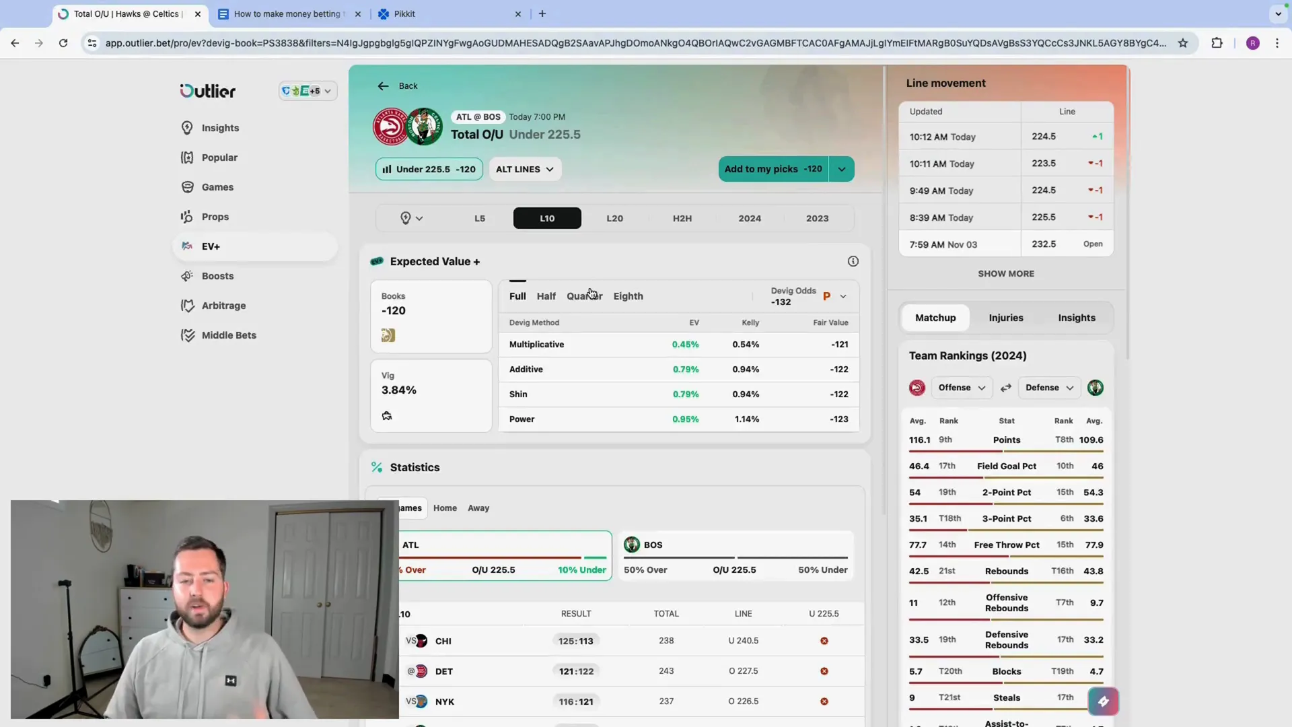Toggle the Under 225.5 -120 chip
The width and height of the screenshot is (1292, 727).
429,169
